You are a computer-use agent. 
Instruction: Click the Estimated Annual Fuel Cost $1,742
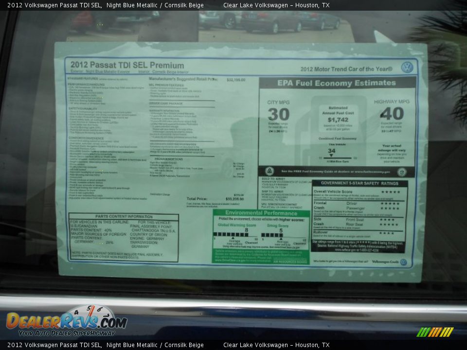338,120
